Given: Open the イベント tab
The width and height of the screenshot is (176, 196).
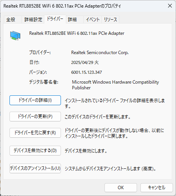Looking at the screenshot, I should click(93, 20).
